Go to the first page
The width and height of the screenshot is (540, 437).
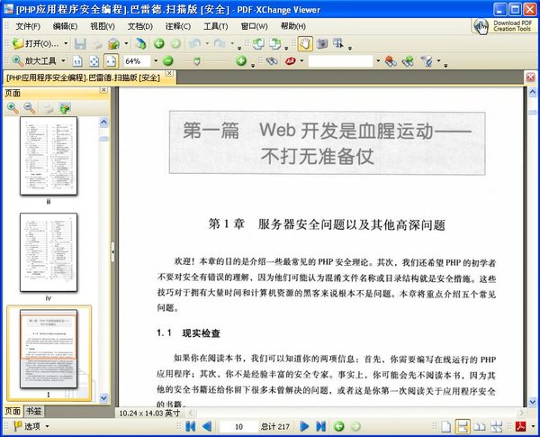(191, 427)
